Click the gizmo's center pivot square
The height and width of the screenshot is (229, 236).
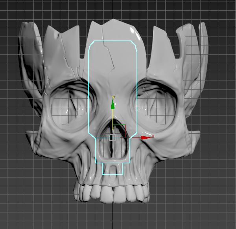point(112,137)
